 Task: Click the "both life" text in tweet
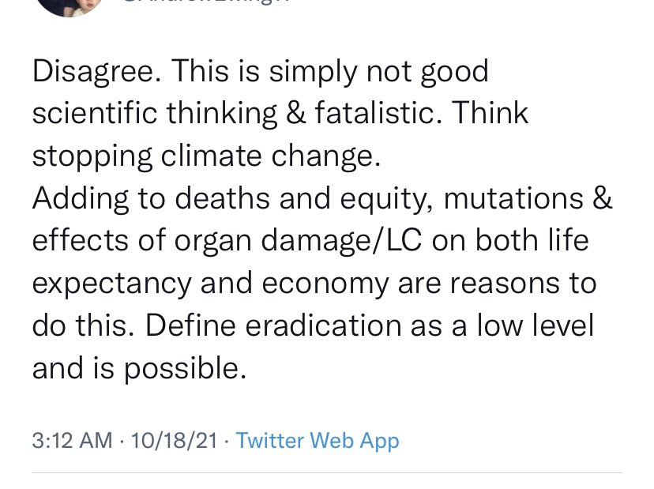pos(532,241)
